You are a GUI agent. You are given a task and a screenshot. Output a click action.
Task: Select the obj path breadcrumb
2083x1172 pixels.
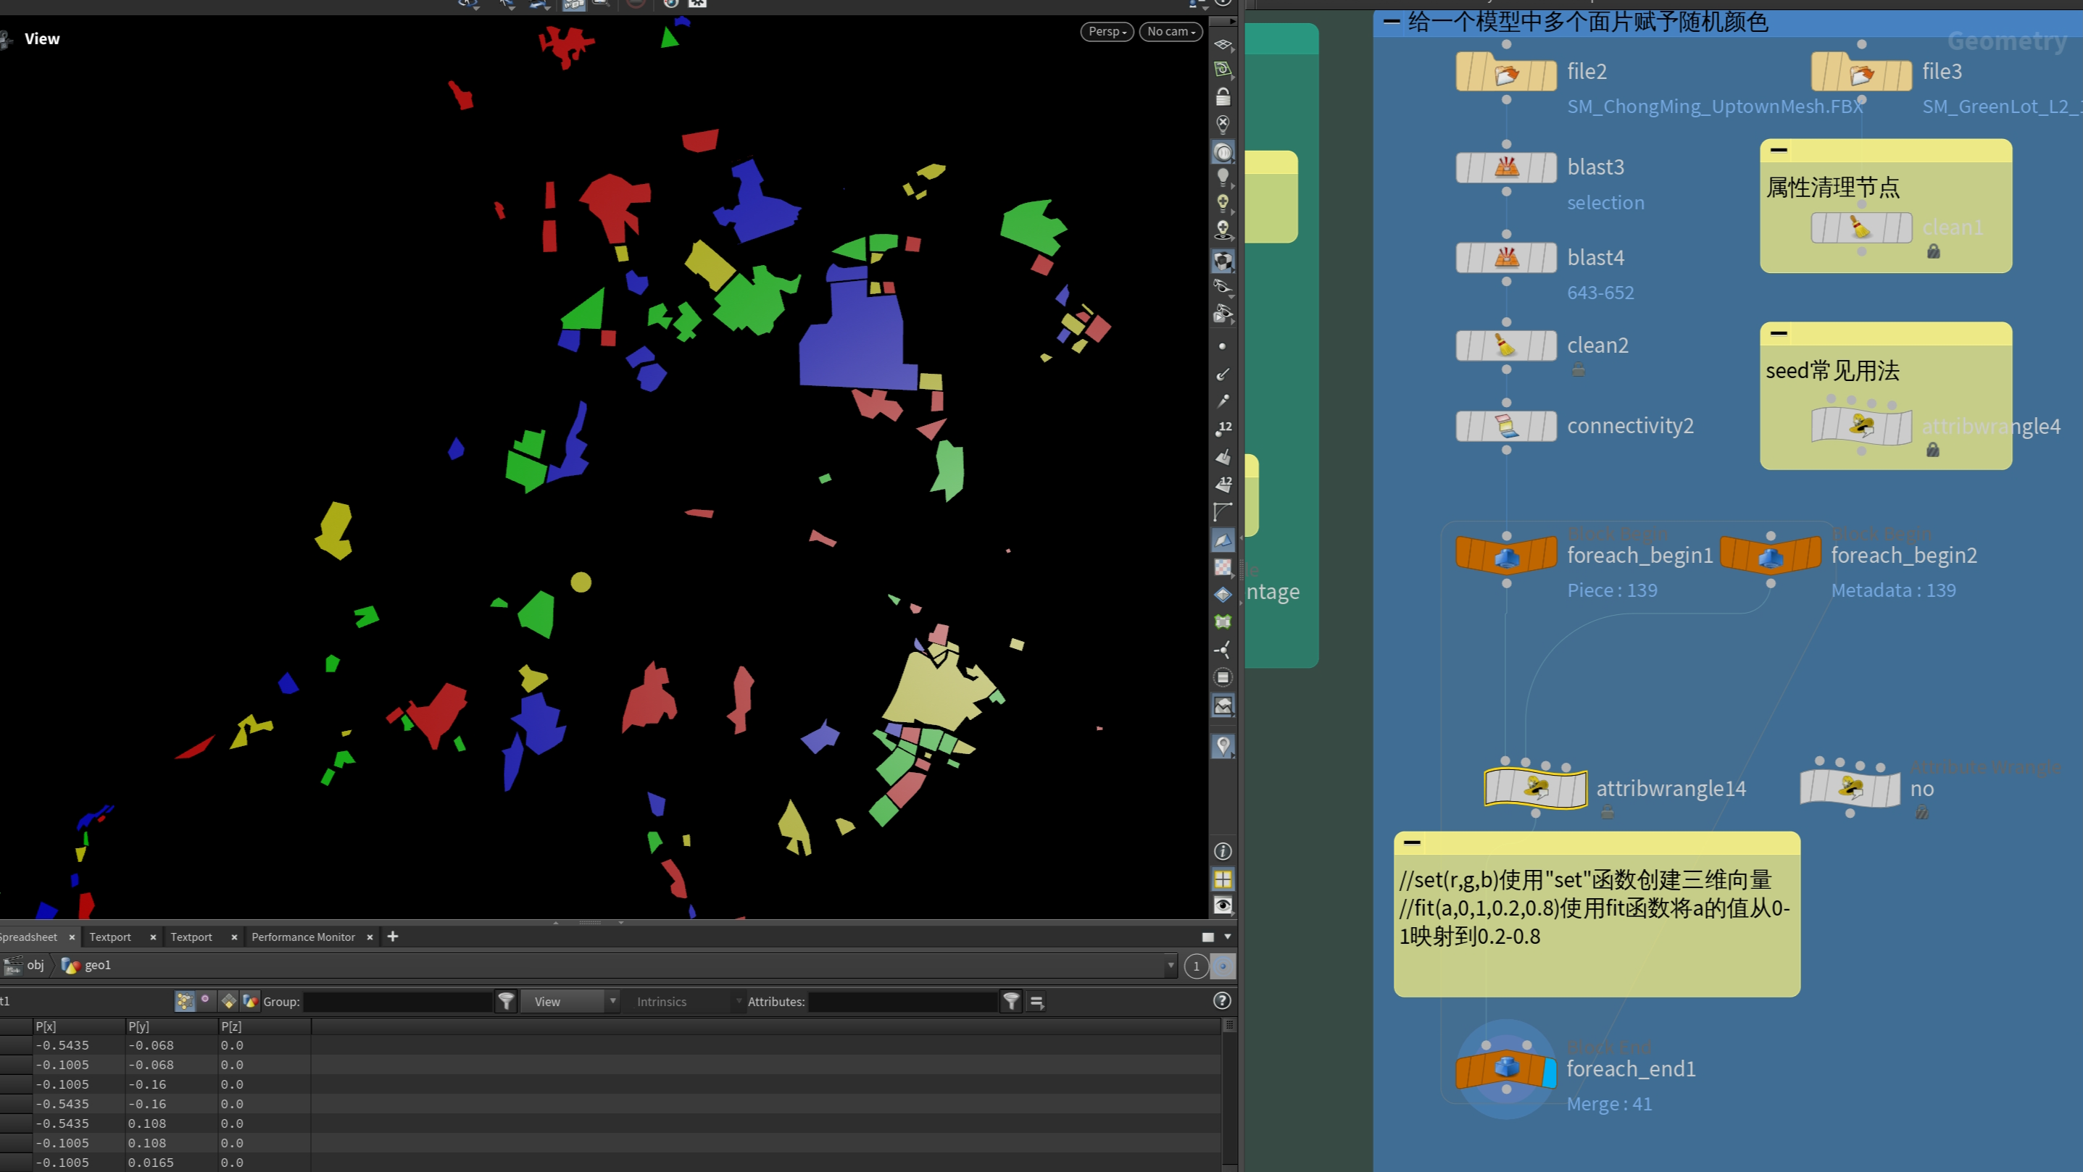coord(35,965)
